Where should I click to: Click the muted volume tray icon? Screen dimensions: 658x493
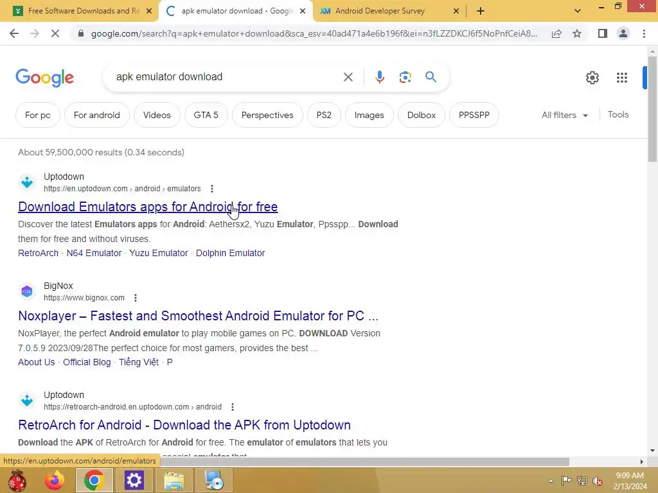coord(598,480)
